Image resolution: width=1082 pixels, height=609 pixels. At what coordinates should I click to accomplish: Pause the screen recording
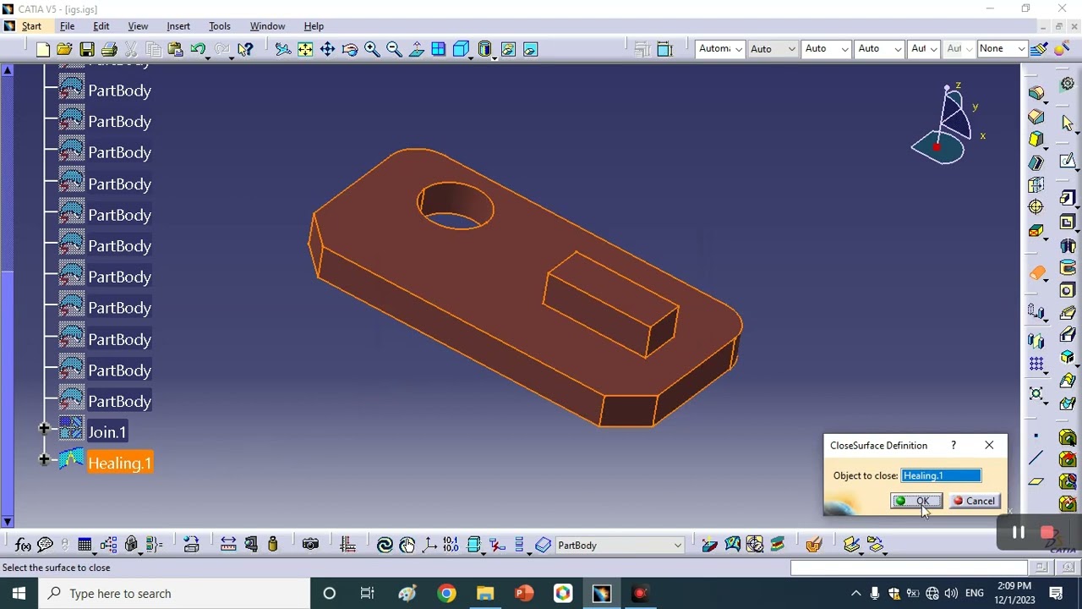click(x=1019, y=533)
